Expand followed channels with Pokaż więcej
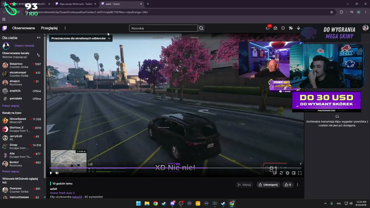This screenshot has height=208, width=370. point(11,106)
